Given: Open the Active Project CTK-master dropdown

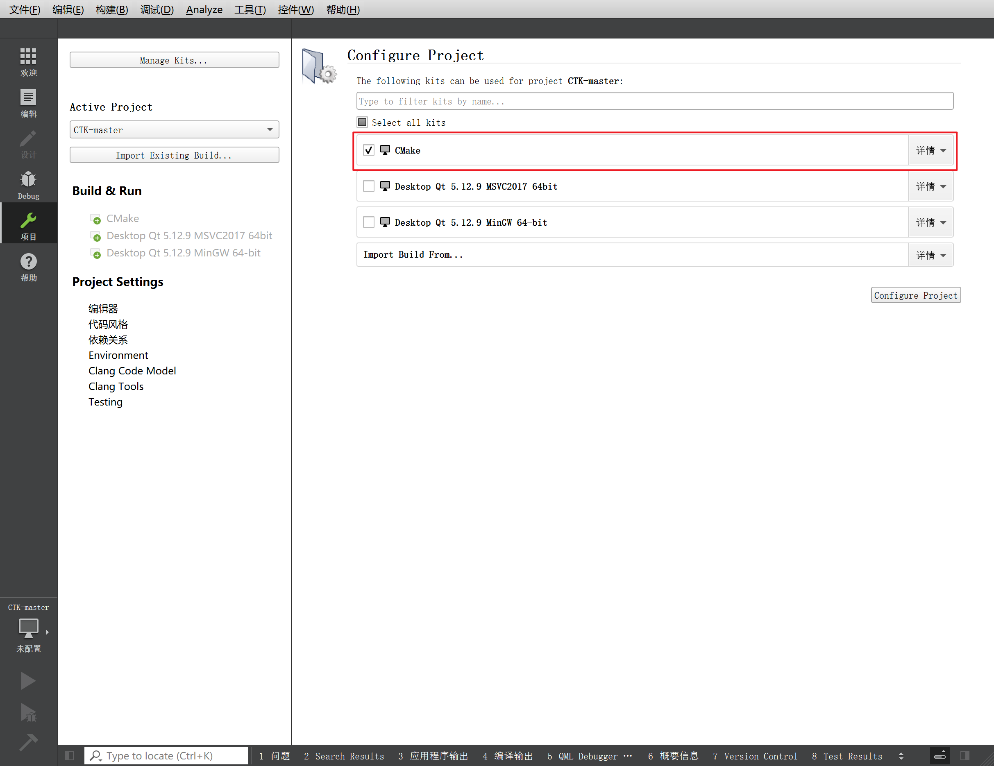Looking at the screenshot, I should (x=174, y=130).
